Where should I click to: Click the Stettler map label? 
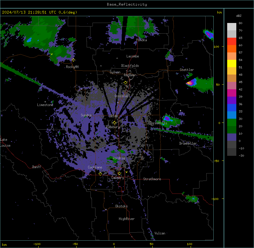coord(187,70)
